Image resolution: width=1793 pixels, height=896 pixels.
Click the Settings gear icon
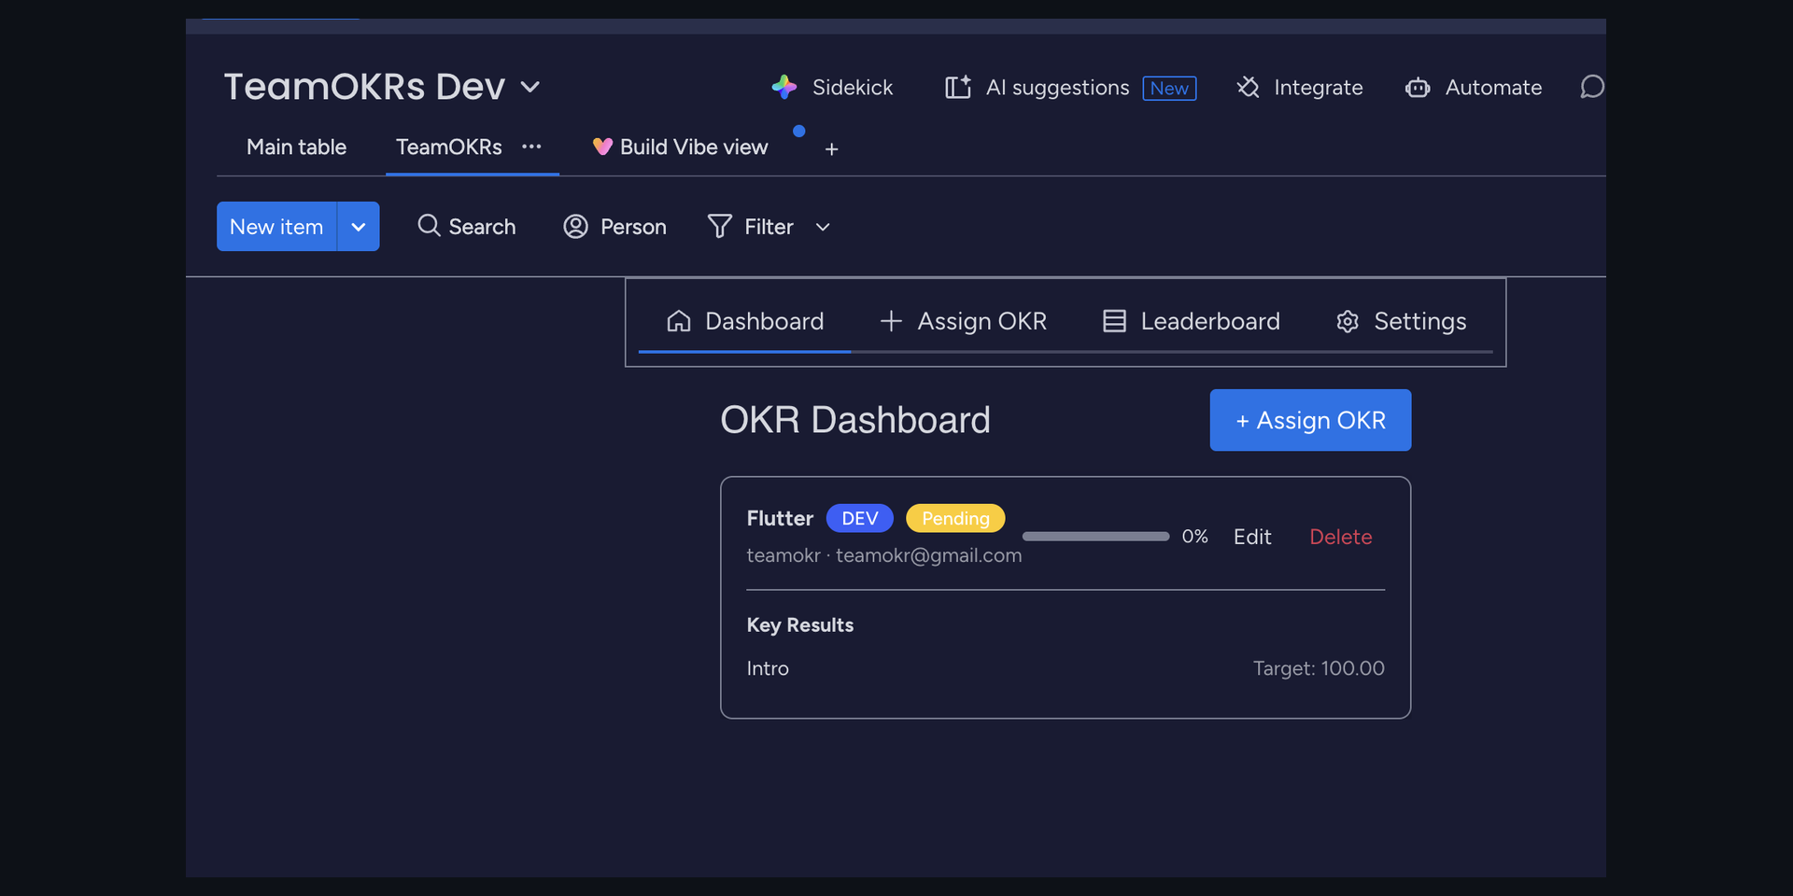[1348, 321]
